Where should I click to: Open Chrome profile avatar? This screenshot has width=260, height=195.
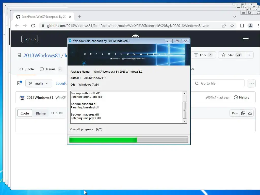(x=250, y=26)
